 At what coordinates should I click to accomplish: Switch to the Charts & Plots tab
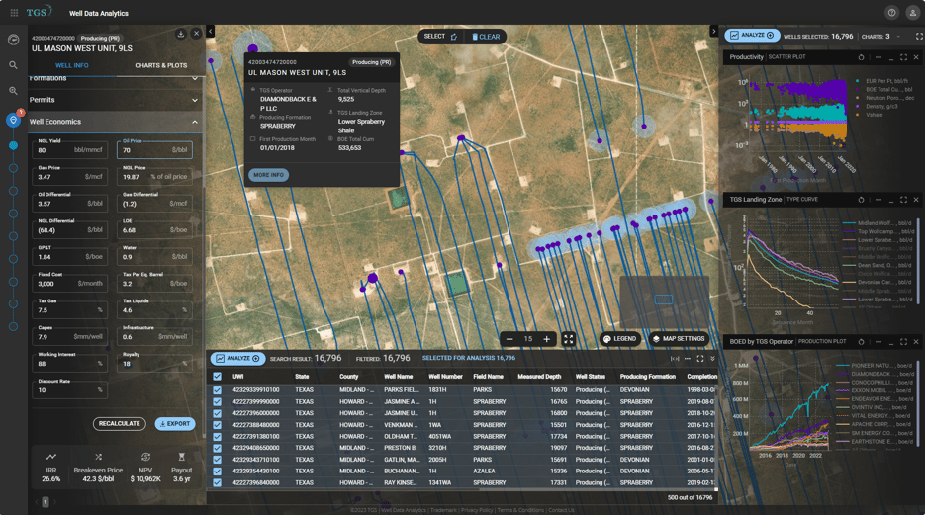pyautogui.click(x=161, y=65)
